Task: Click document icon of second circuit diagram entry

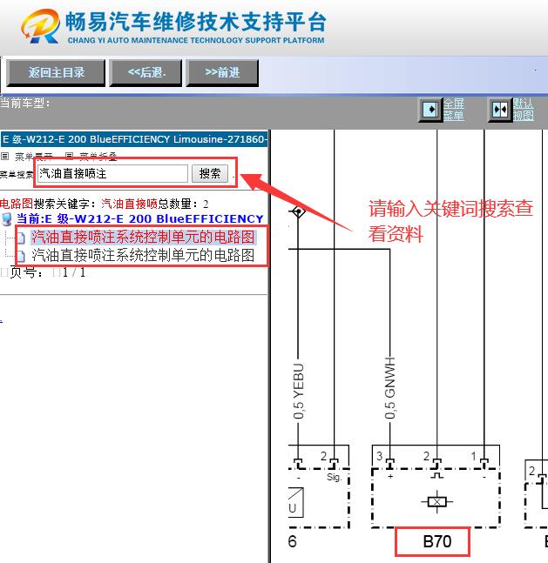Action: (x=21, y=256)
